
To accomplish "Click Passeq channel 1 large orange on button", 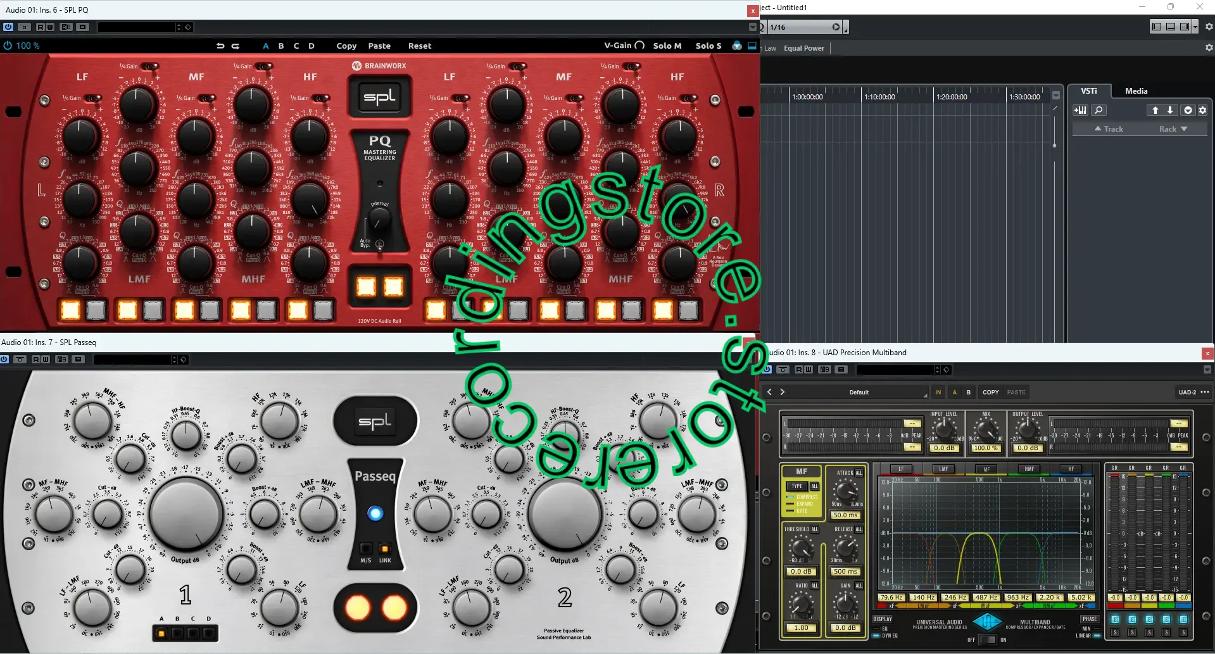I will click(x=358, y=608).
